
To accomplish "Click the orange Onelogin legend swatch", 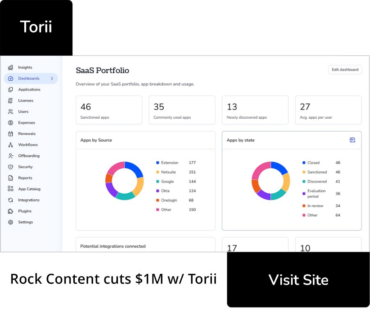I will (157, 201).
